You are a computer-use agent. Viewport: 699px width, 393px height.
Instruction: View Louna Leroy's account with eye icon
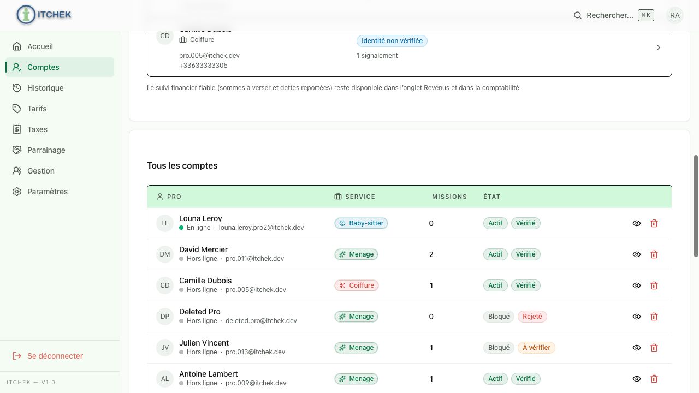[x=637, y=223]
